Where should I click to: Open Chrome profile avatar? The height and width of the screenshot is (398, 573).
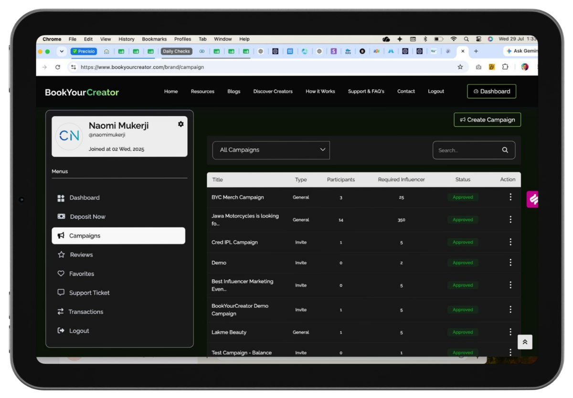[x=525, y=67]
